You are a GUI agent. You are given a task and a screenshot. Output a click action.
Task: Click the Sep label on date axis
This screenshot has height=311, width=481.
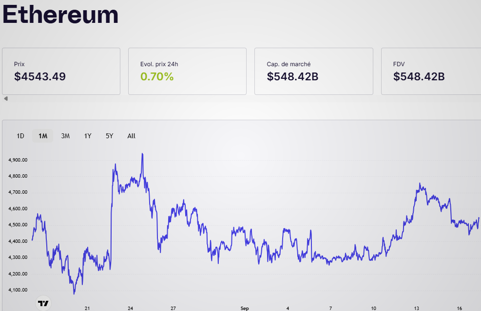pyautogui.click(x=245, y=309)
